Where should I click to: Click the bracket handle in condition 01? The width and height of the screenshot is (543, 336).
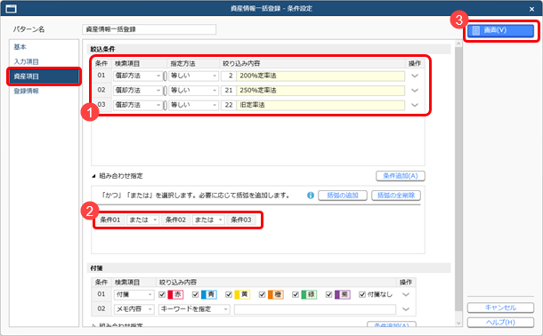166,76
